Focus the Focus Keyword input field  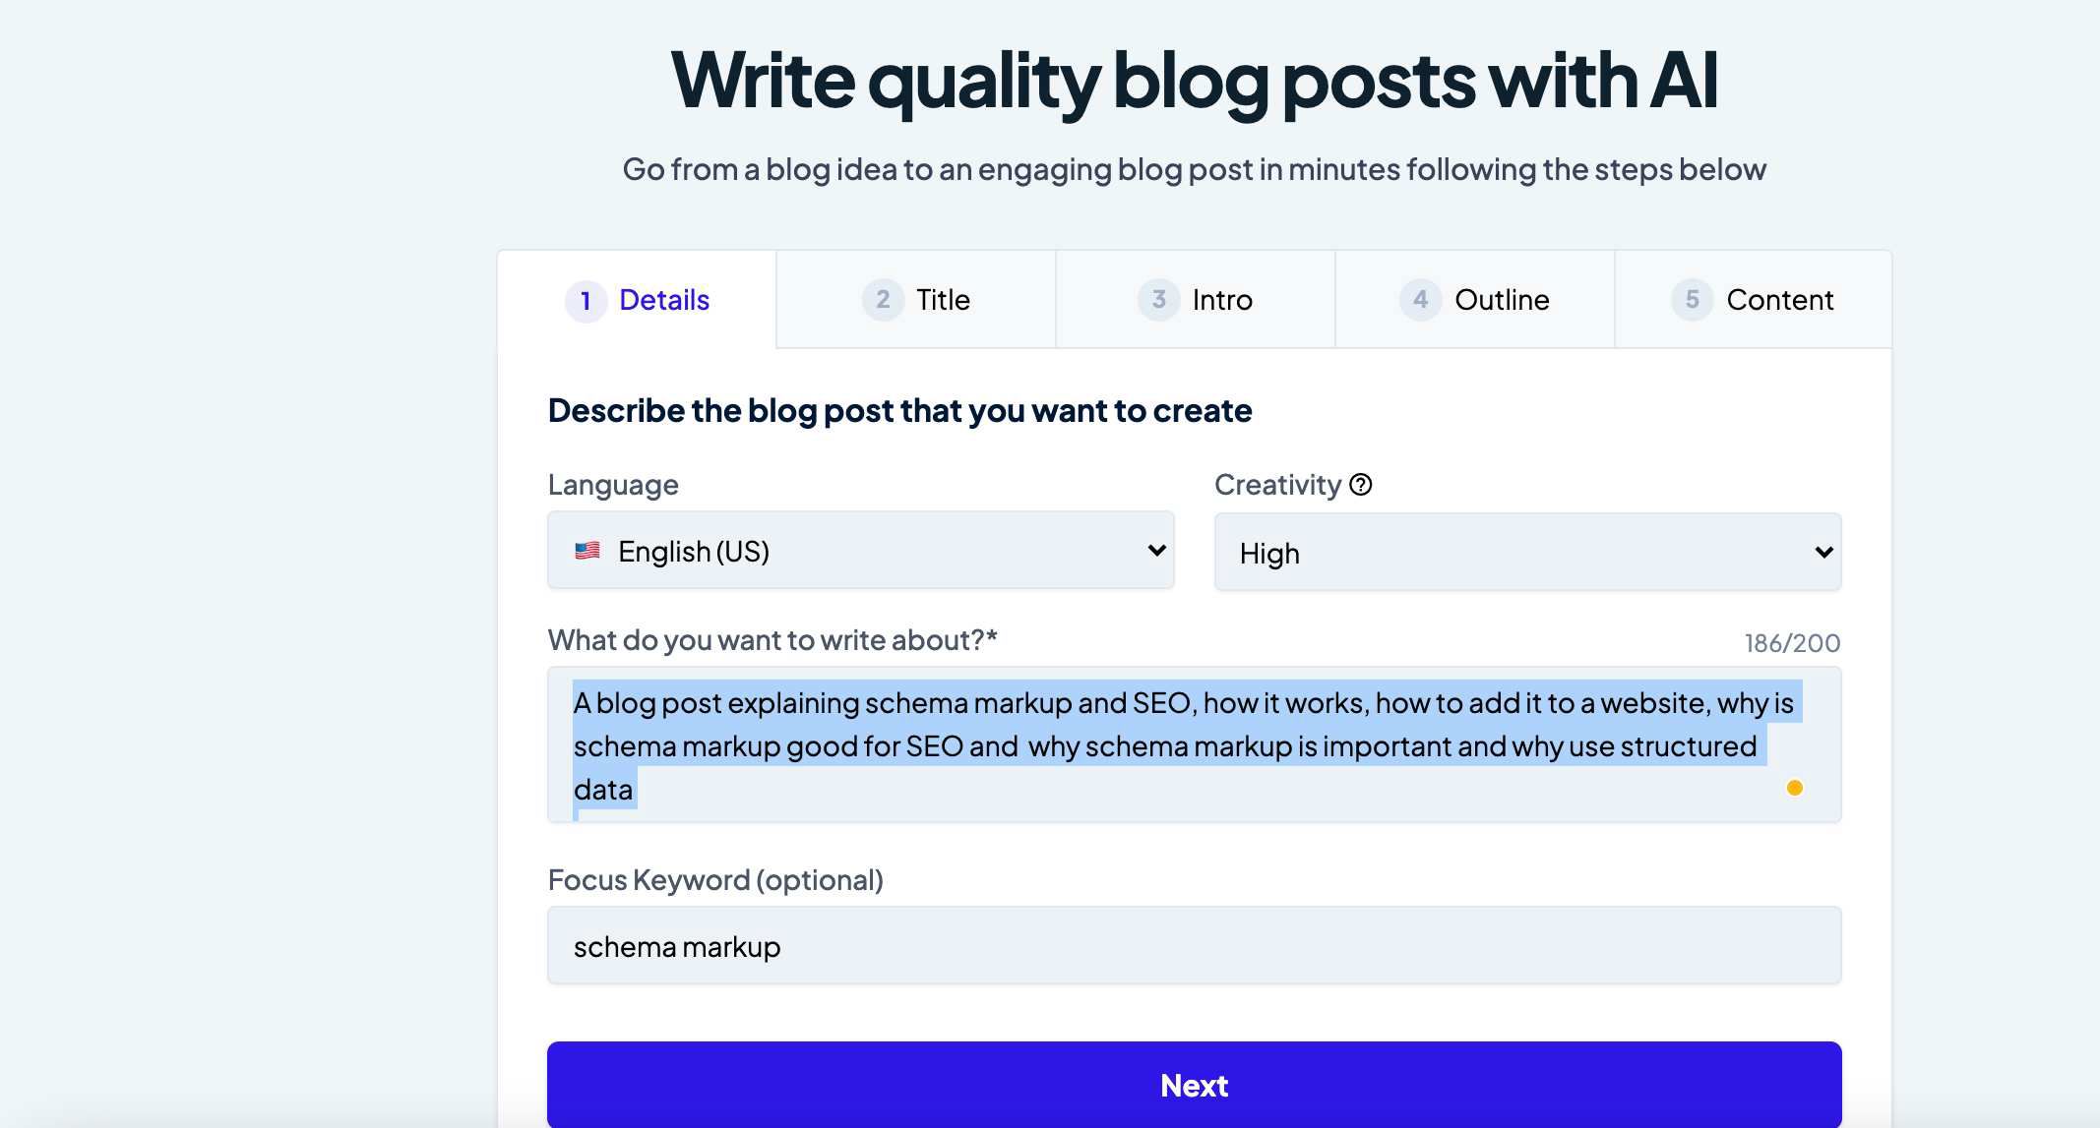[1194, 946]
